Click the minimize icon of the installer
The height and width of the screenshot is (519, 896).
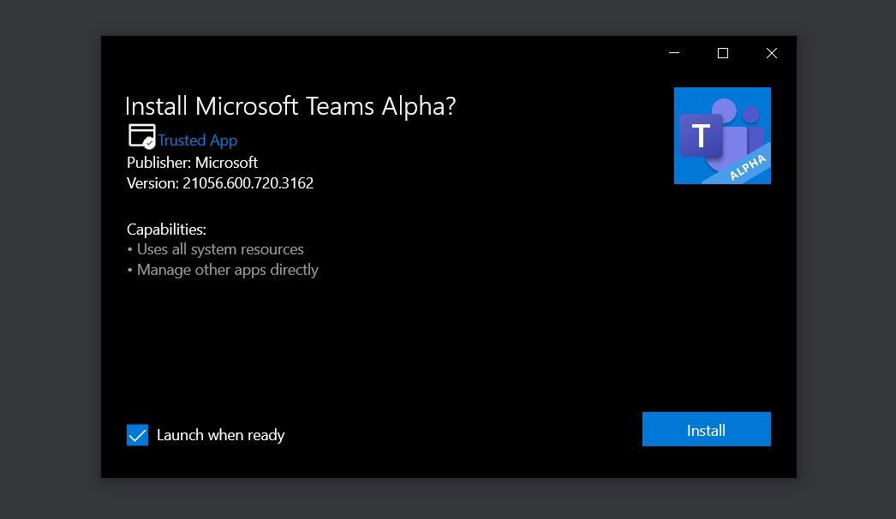click(674, 53)
